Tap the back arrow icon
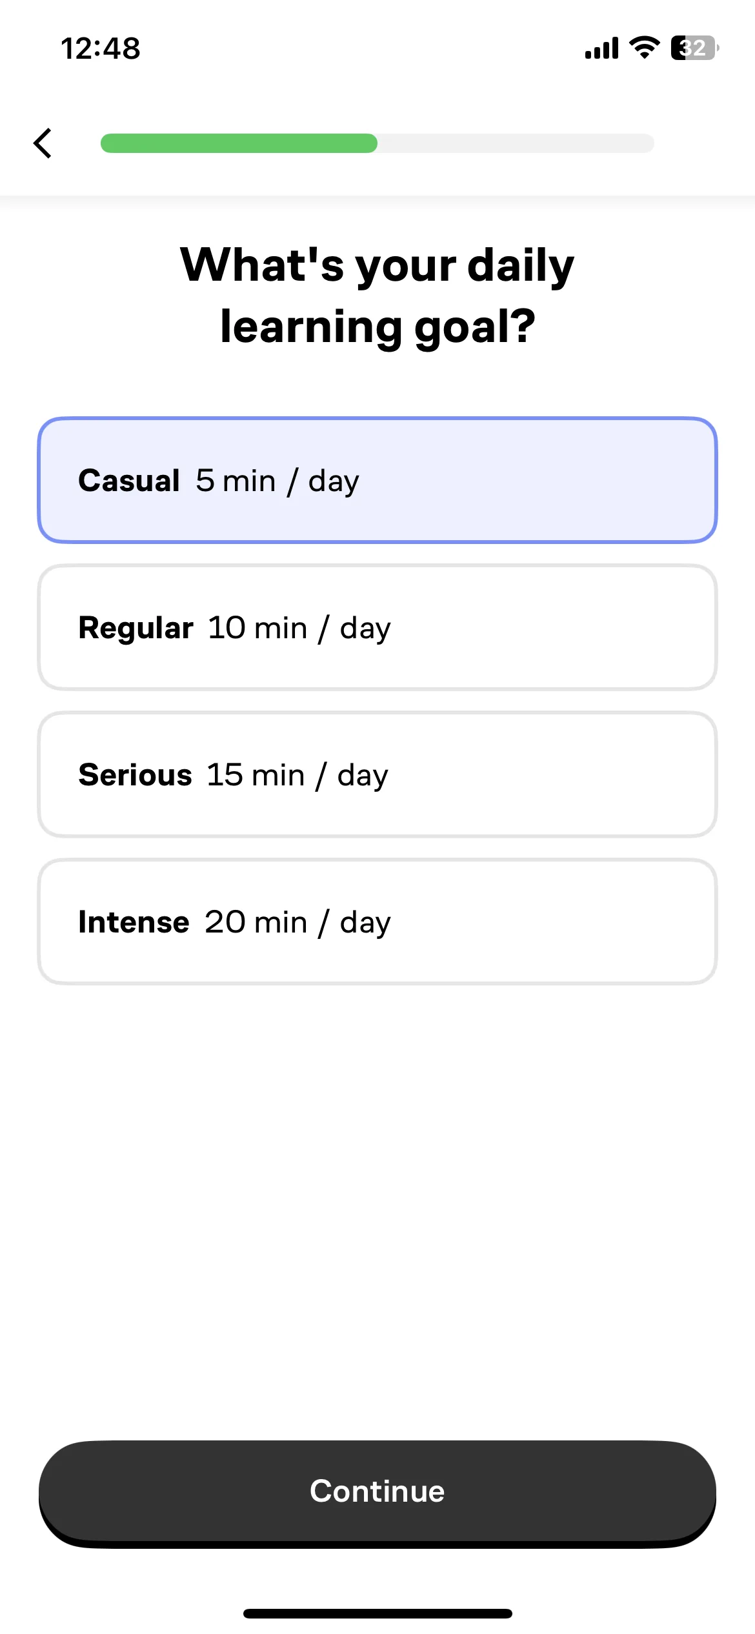The width and height of the screenshot is (755, 1634). pyautogui.click(x=43, y=143)
